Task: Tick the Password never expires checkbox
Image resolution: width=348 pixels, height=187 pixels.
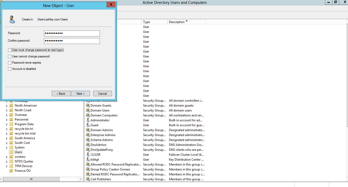Action: tap(10, 63)
